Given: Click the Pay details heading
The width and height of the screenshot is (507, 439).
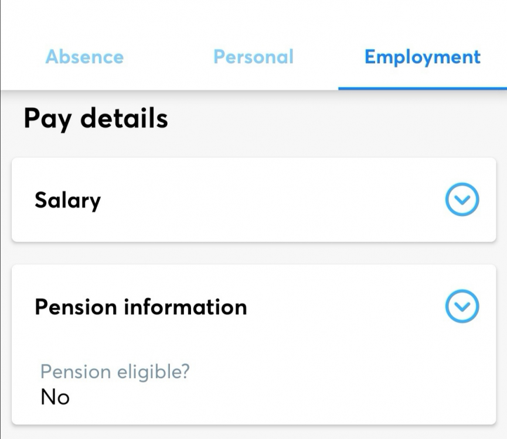Looking at the screenshot, I should tap(96, 119).
